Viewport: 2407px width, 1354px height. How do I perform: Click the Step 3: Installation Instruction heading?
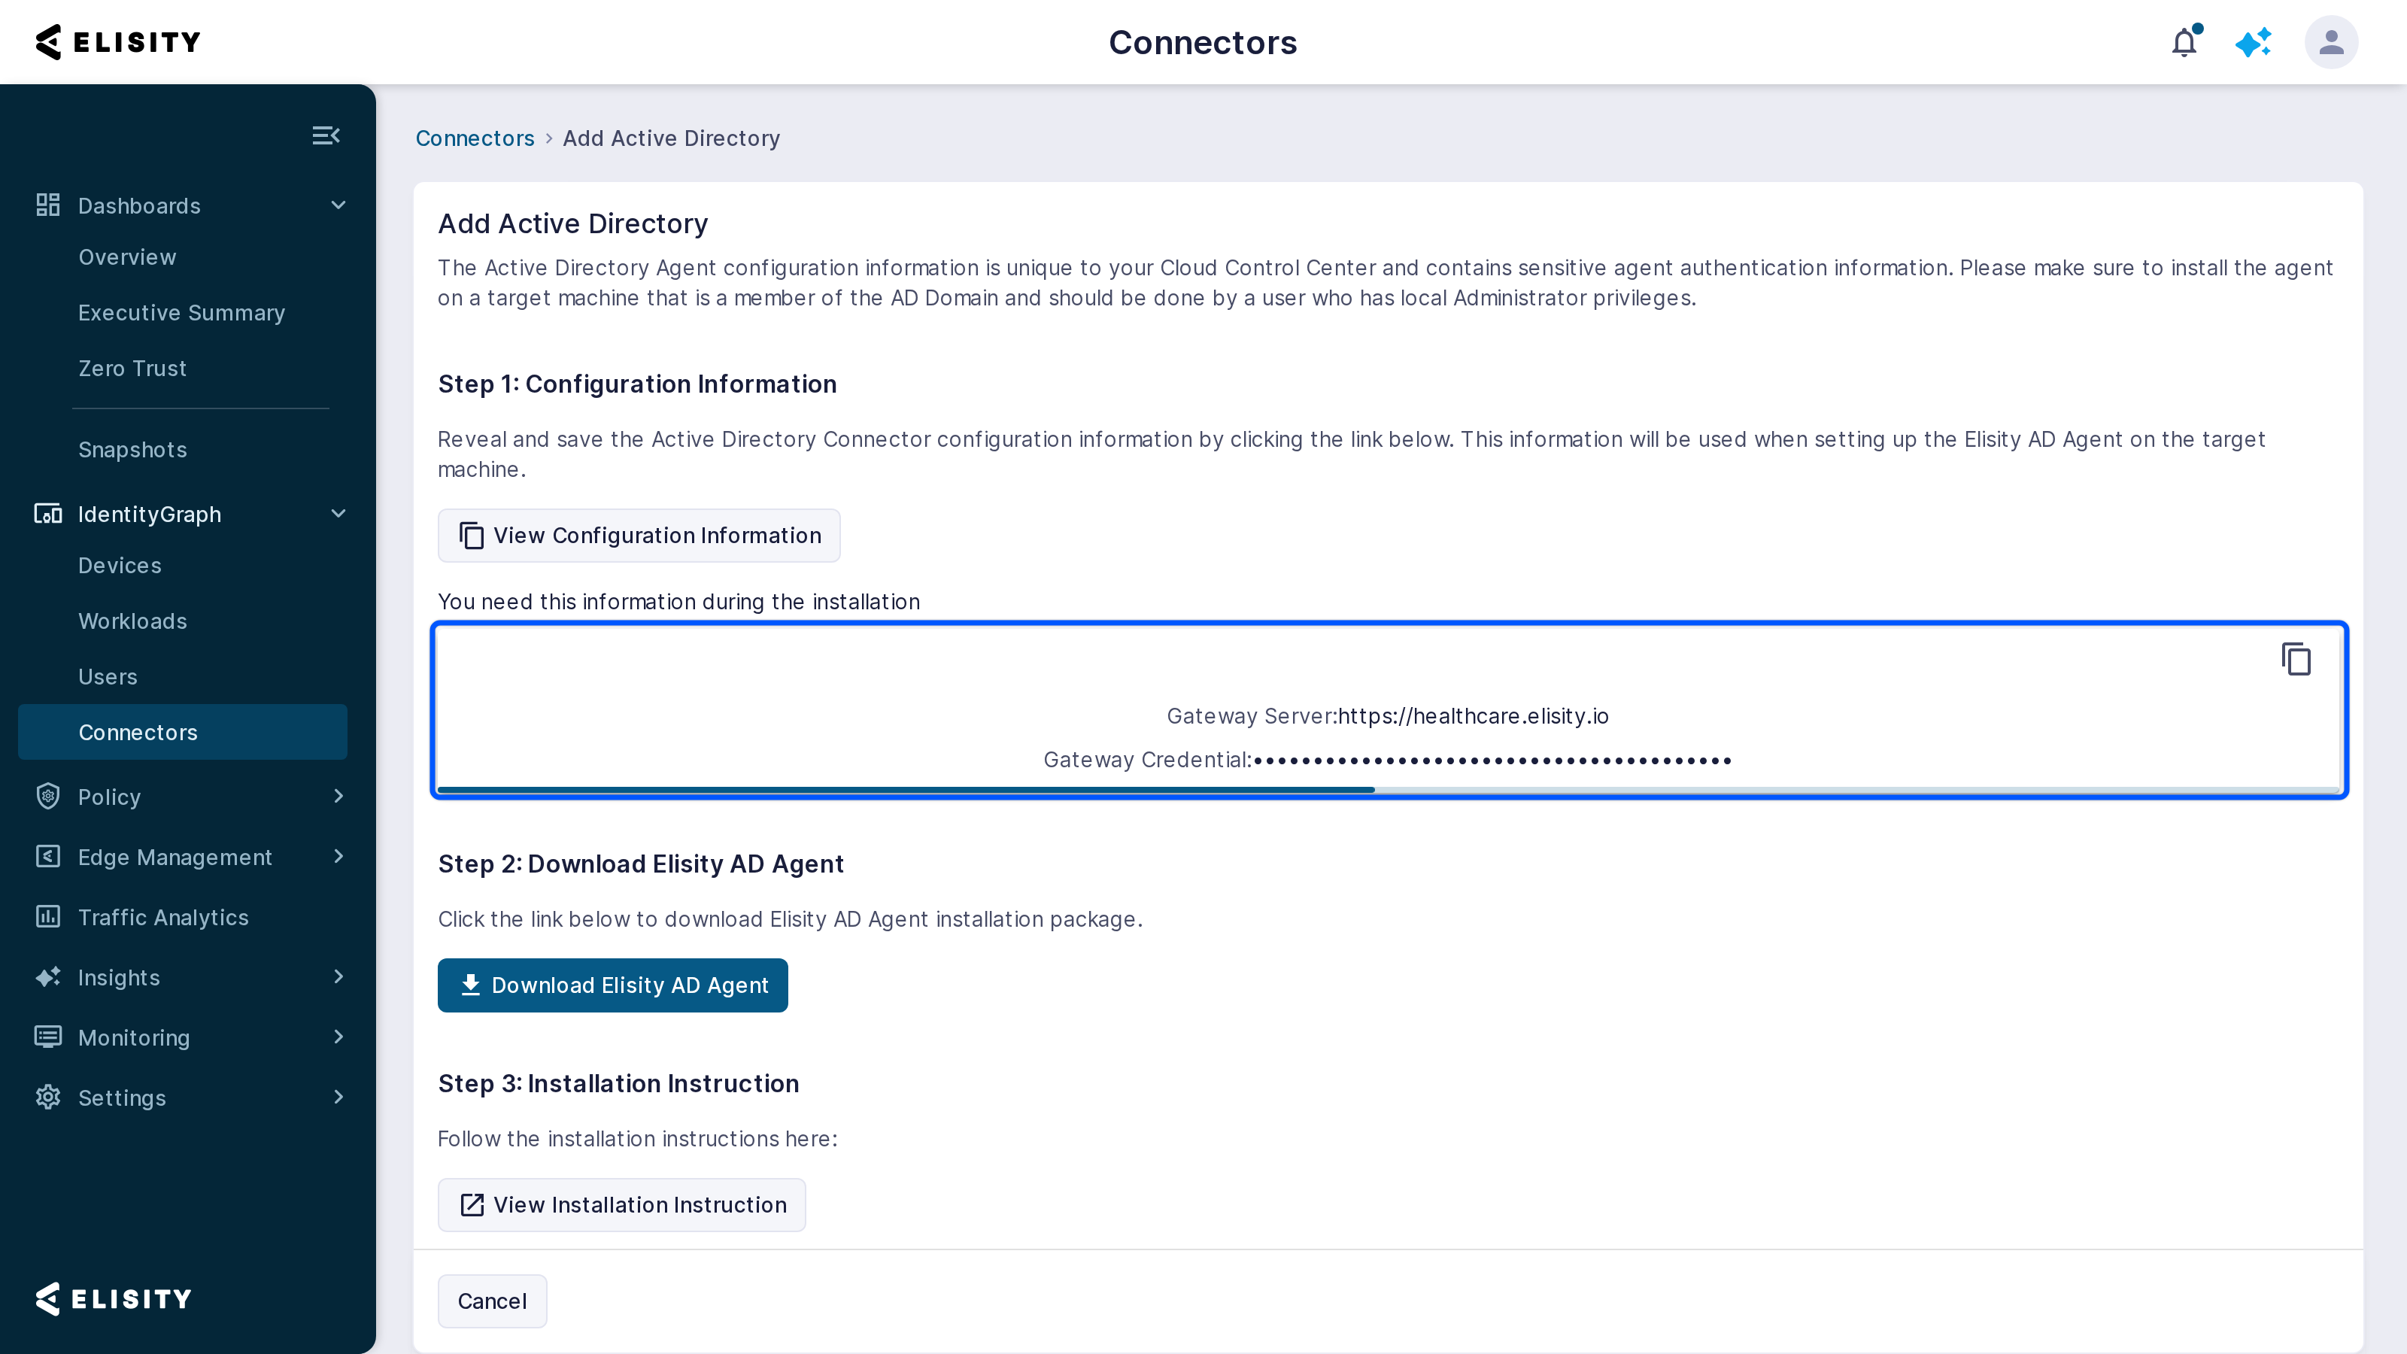tap(618, 1083)
